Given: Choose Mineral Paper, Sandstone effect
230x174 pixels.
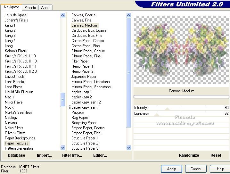Looking at the screenshot, I should pos(91,87).
